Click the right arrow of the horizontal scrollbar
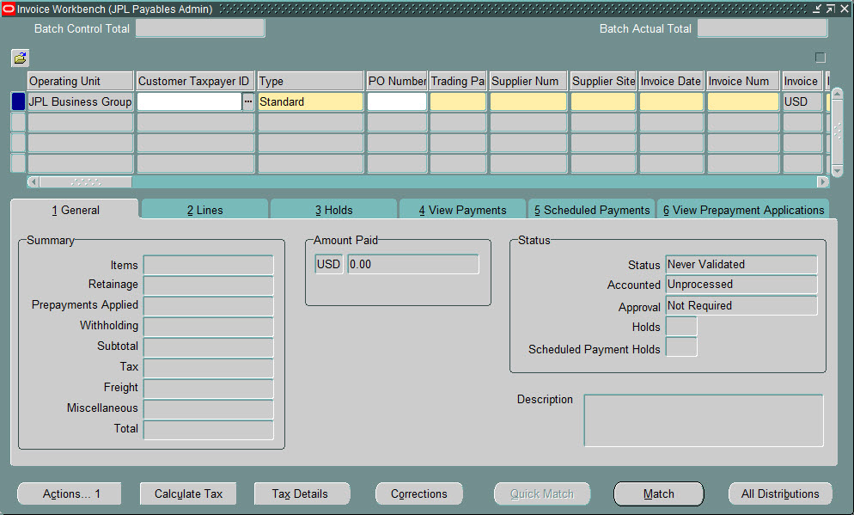Screen dimensions: 854x515 tap(820, 181)
